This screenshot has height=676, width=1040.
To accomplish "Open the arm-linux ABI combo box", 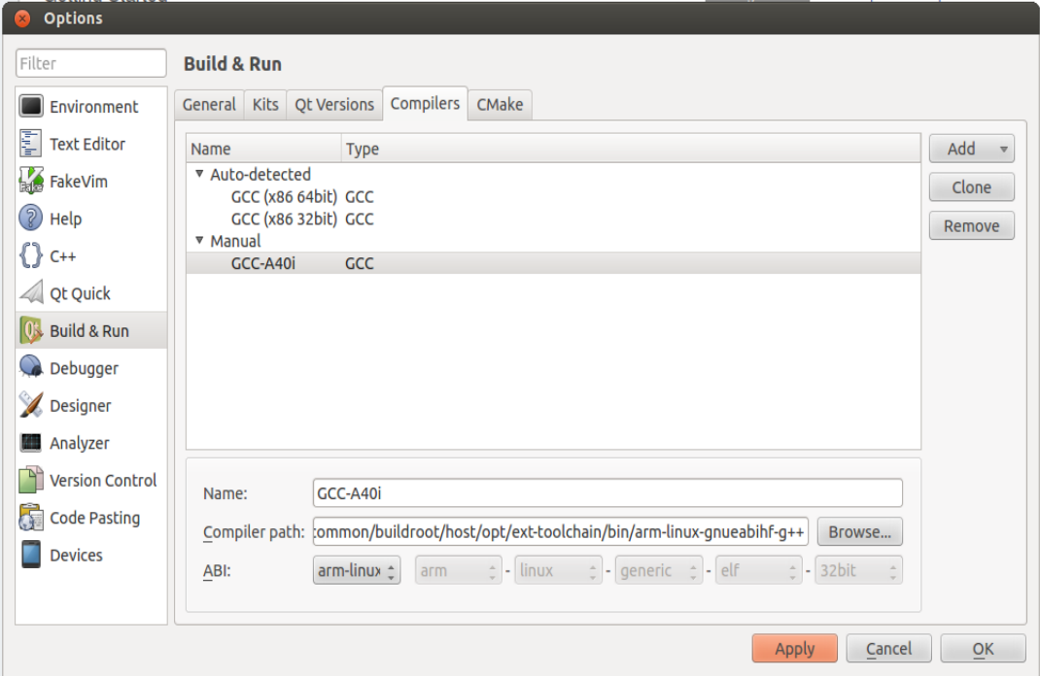I will [356, 571].
